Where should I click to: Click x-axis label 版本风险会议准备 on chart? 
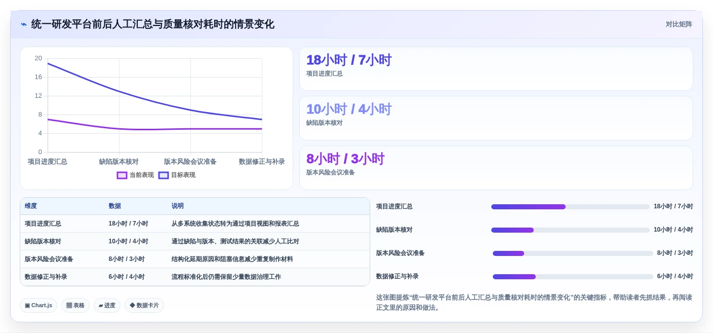pyautogui.click(x=190, y=162)
